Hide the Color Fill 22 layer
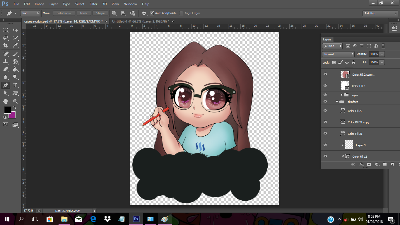The height and width of the screenshot is (225, 400). 325,111
